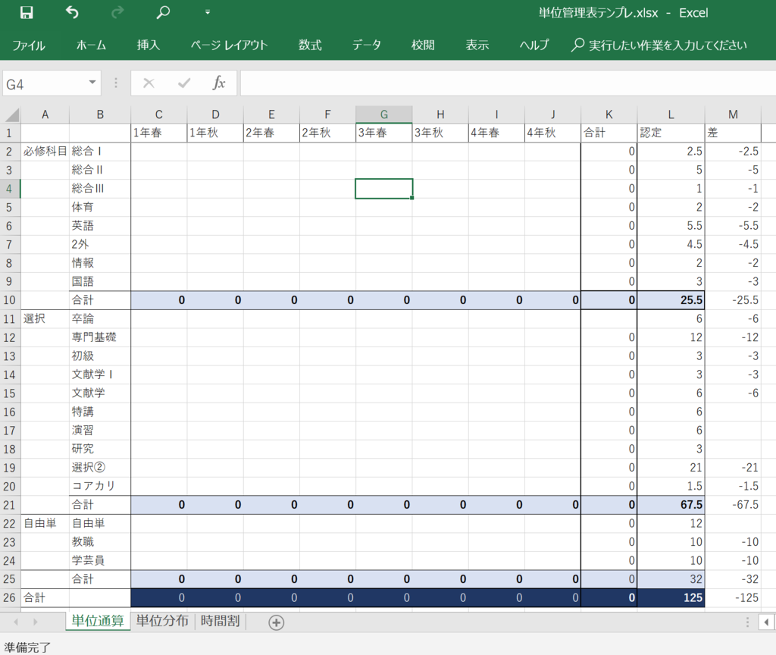
Task: Click the horizontal scrollbar left arrow
Action: [767, 622]
